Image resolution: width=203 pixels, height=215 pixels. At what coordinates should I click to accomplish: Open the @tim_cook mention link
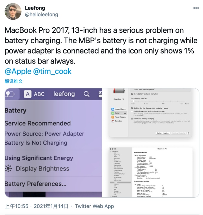tap(52, 71)
